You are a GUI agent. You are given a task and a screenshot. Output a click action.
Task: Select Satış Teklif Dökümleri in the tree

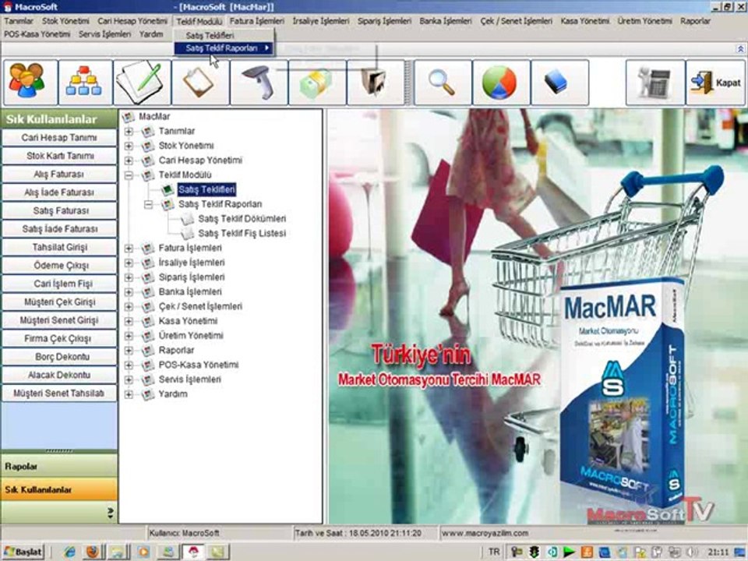(242, 219)
